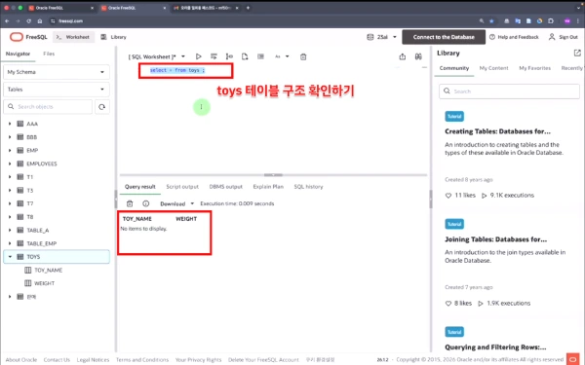Click the browser home icon
The image size is (585, 365).
pos(40,21)
